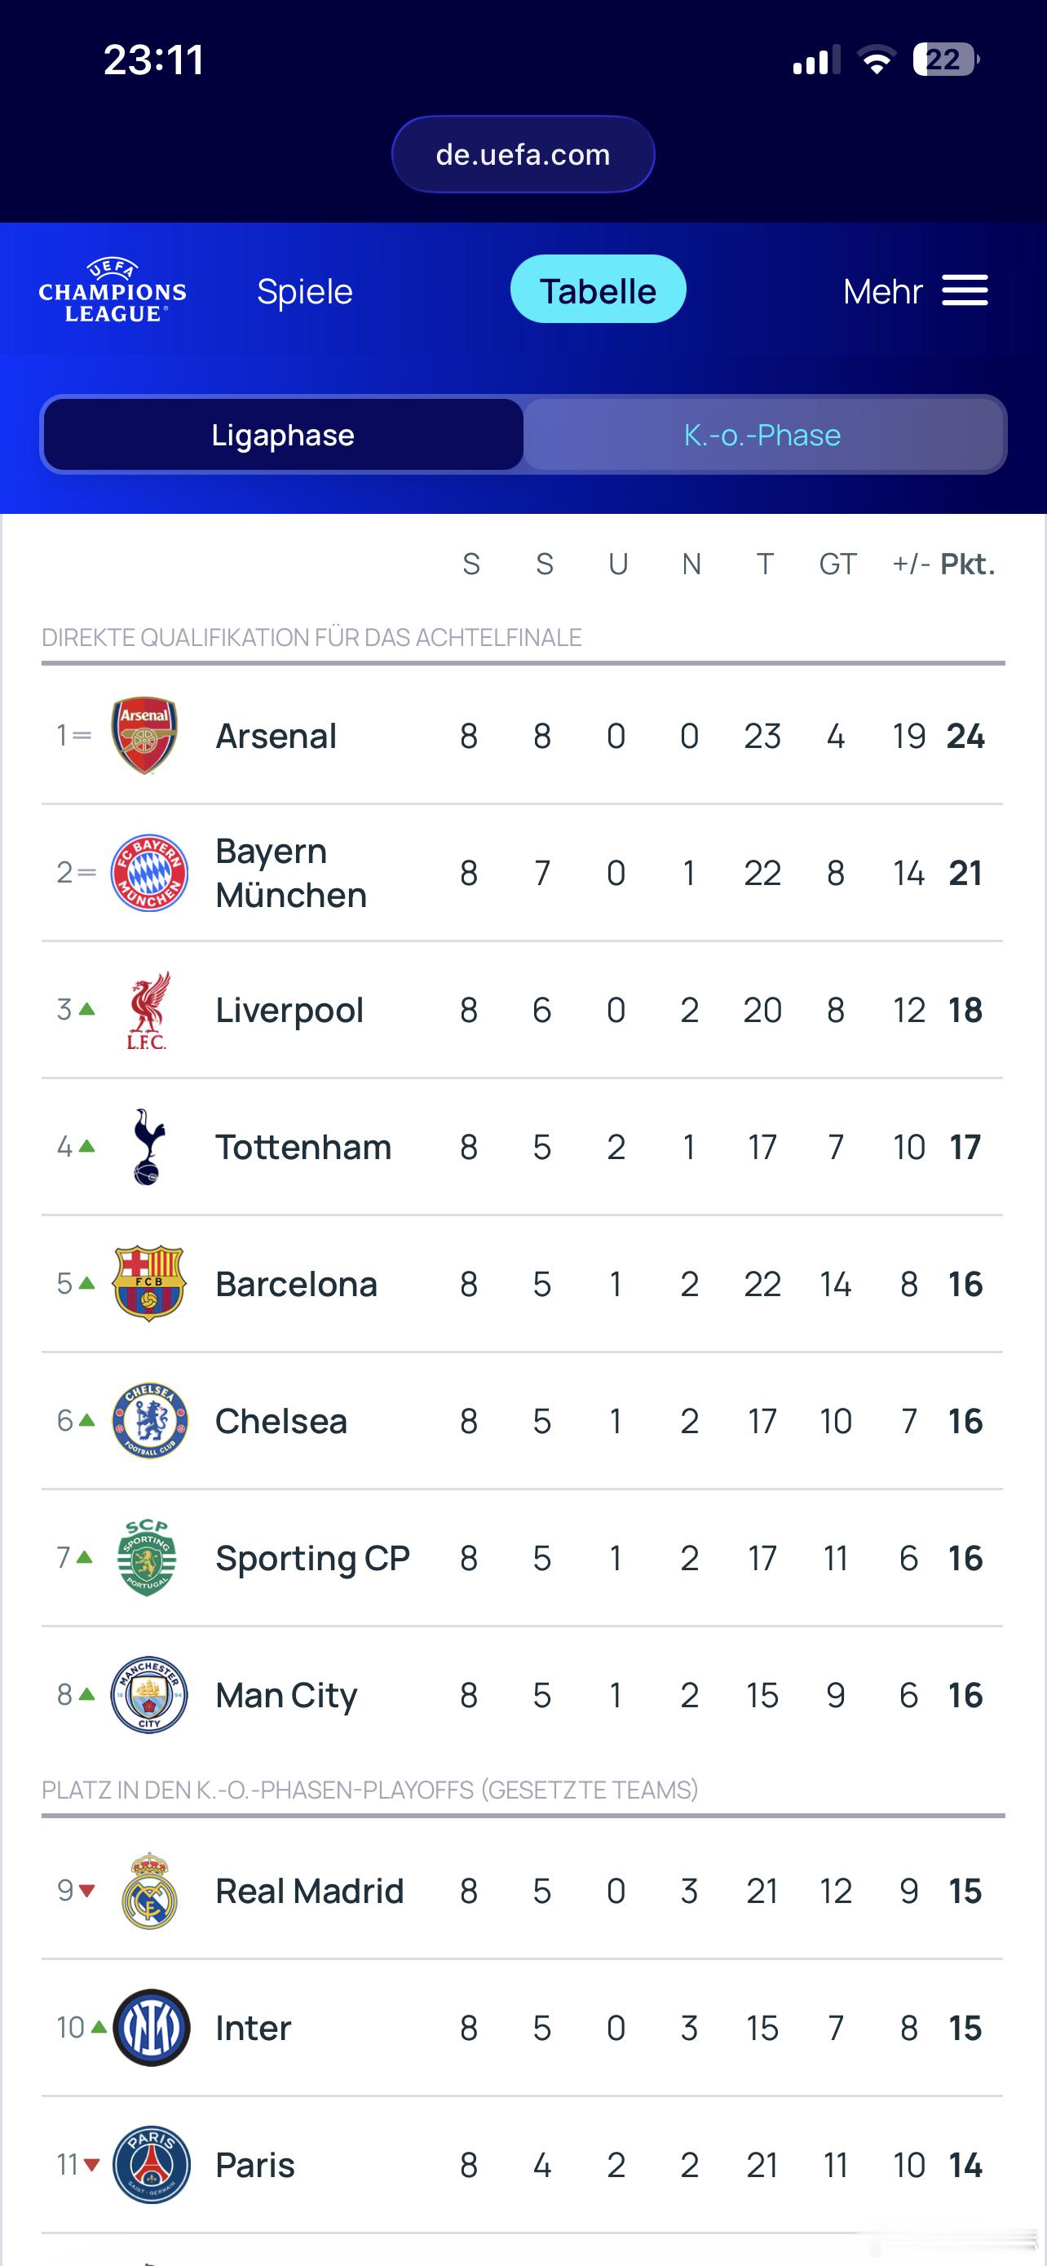Tap the Sporting CP club crest

148,1558
